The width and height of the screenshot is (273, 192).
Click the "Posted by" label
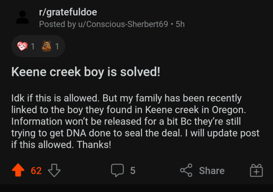point(57,24)
